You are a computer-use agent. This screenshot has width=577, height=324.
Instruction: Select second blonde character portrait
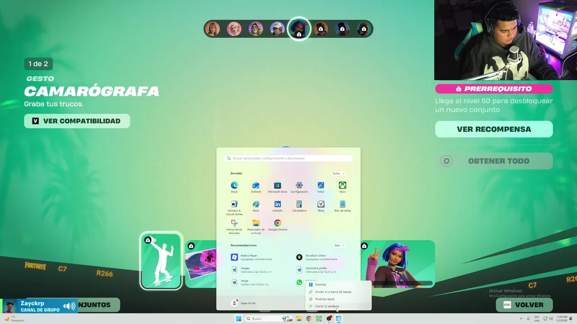pos(234,29)
